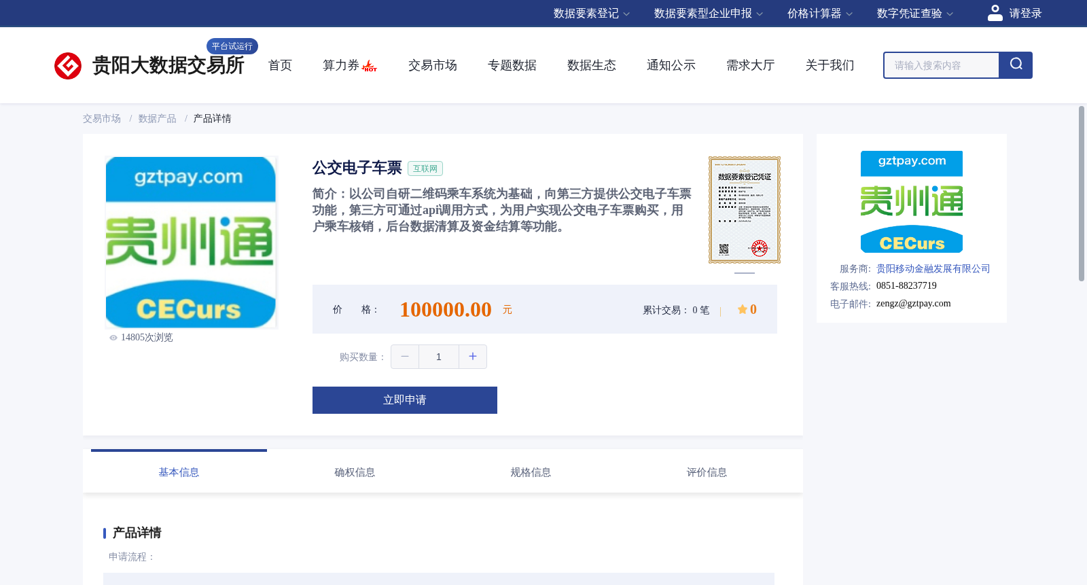This screenshot has height=585, width=1087.
Task: Click the product title 公交电子车票
Action: (357, 168)
